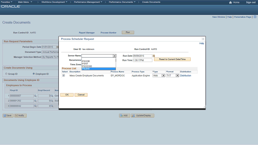Viewport: 258px width, 145px height.
Task: Close the Process Scheduler Request dialog
Action: tap(203, 39)
